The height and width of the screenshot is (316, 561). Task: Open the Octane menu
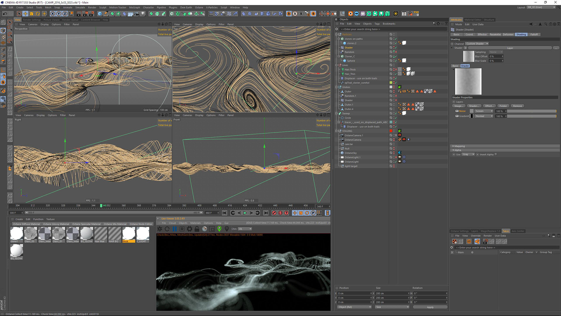199,7
